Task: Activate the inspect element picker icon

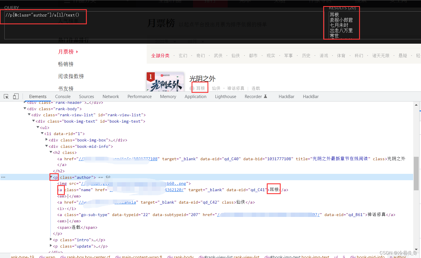Action: (6, 97)
